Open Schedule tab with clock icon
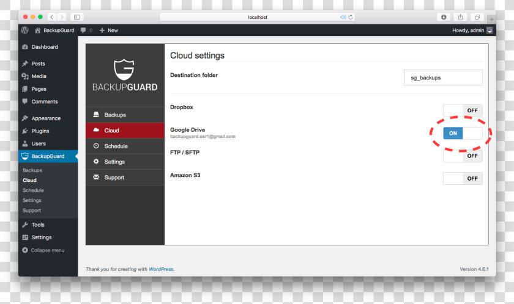Image resolution: width=514 pixels, height=304 pixels. tap(125, 146)
